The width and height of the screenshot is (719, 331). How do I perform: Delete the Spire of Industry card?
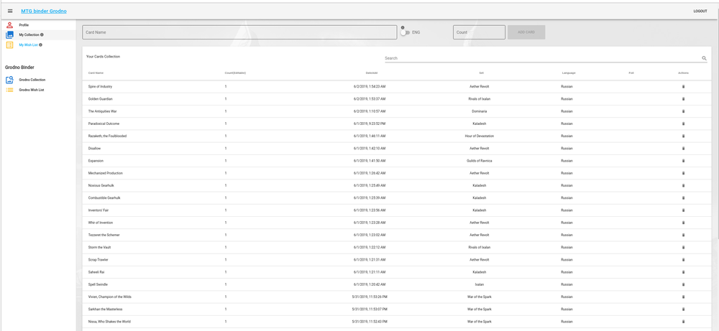point(683,87)
